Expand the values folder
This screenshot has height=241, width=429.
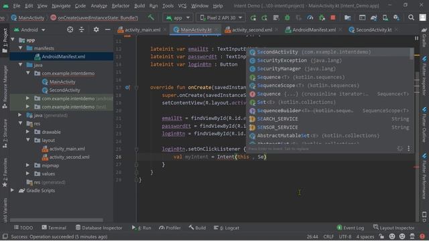(27, 173)
